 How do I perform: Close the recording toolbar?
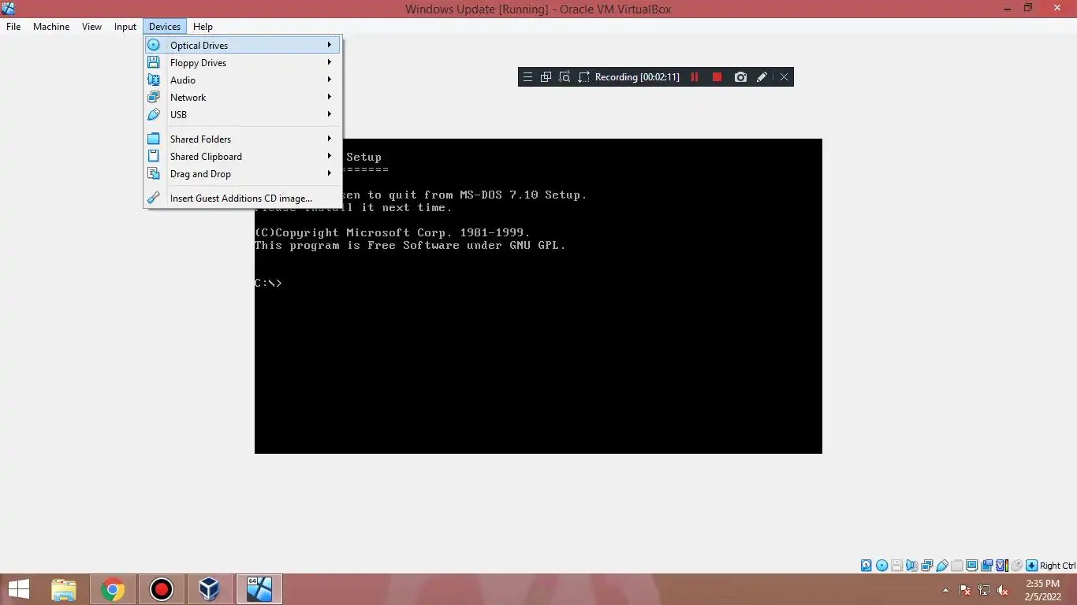[x=784, y=77]
